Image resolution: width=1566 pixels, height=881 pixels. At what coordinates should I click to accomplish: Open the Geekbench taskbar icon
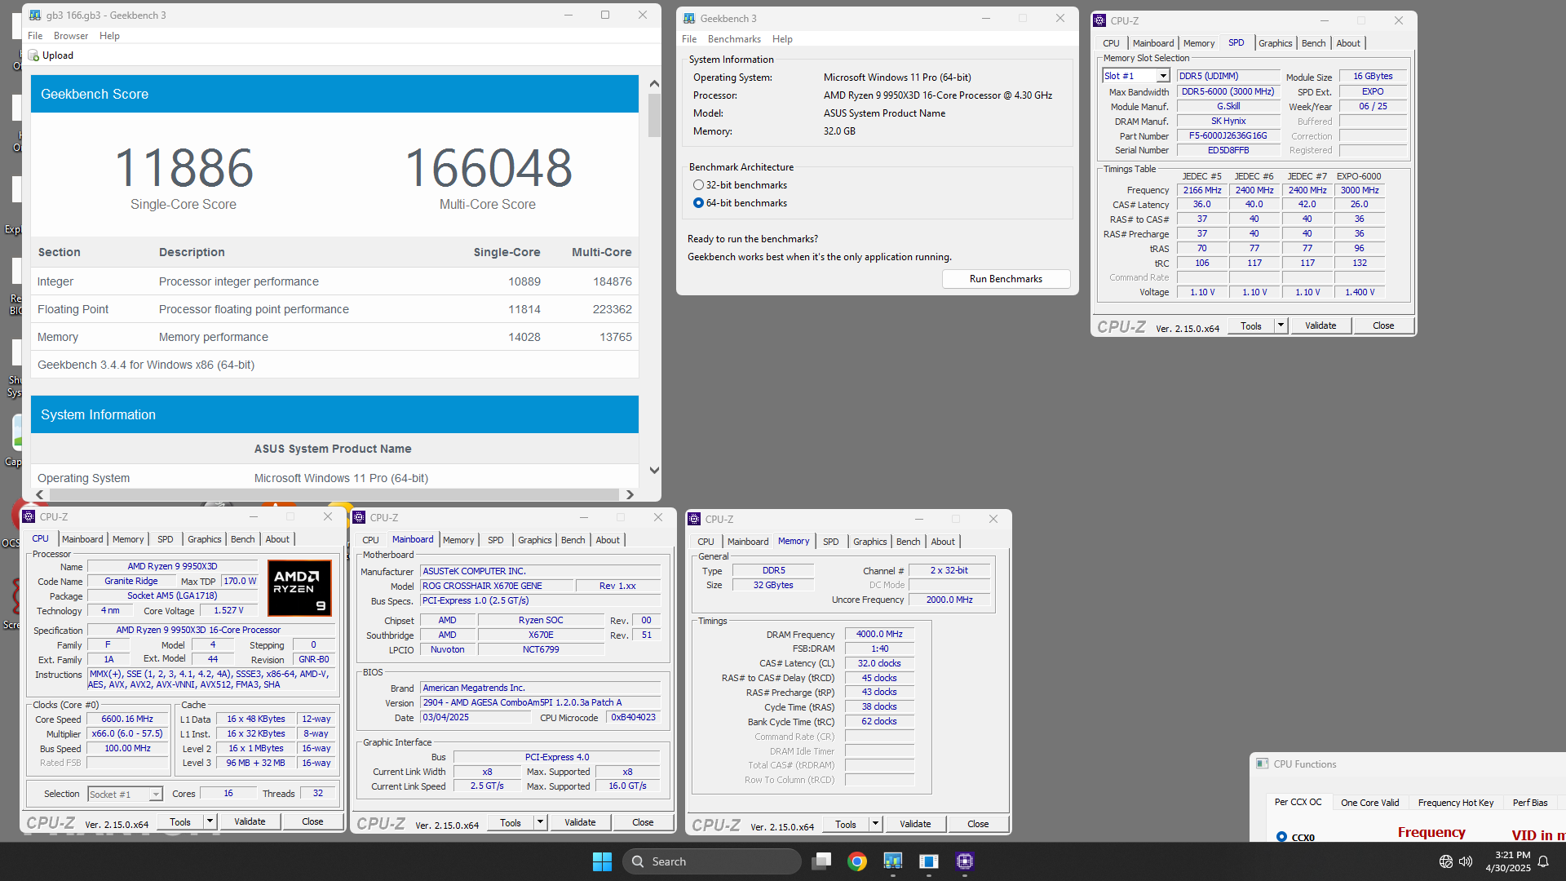point(893,861)
